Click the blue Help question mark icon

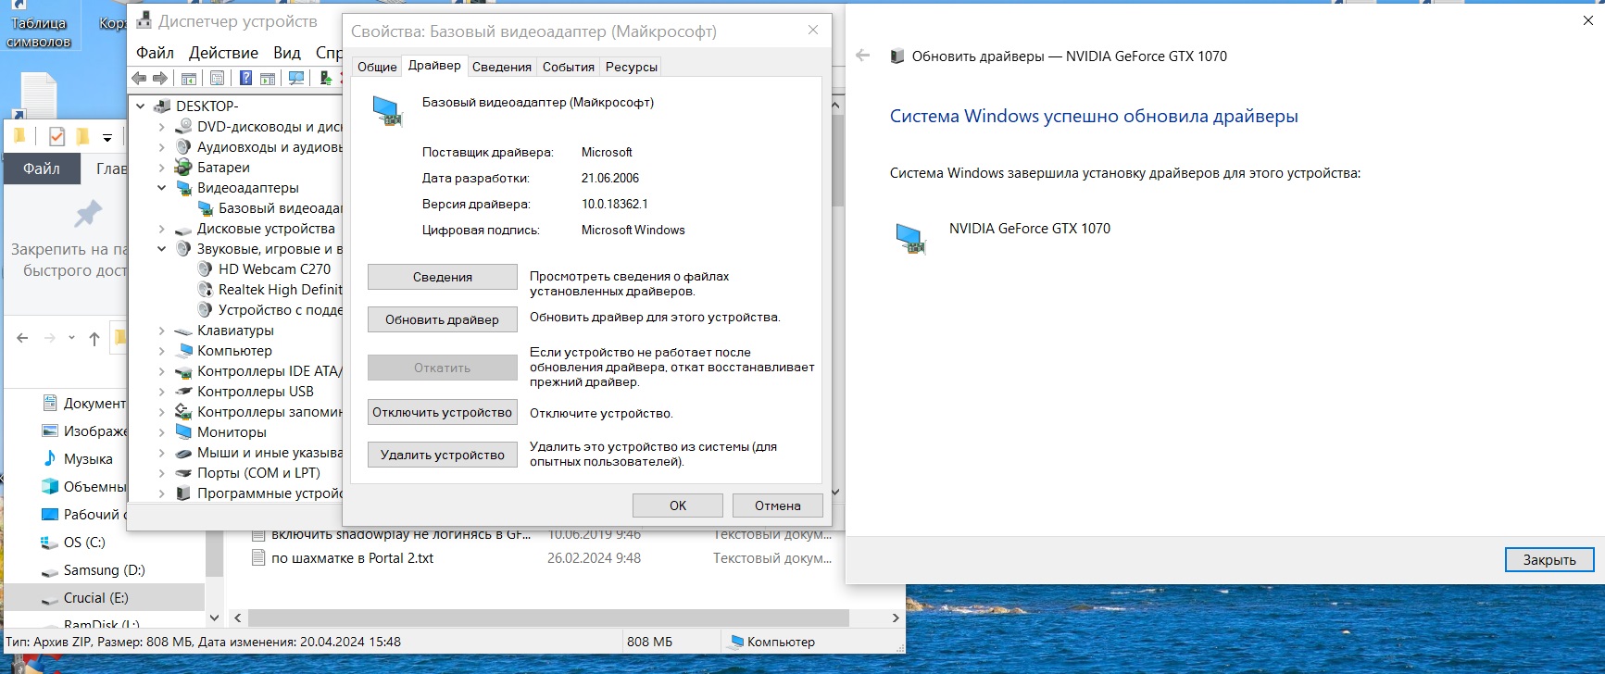[246, 79]
